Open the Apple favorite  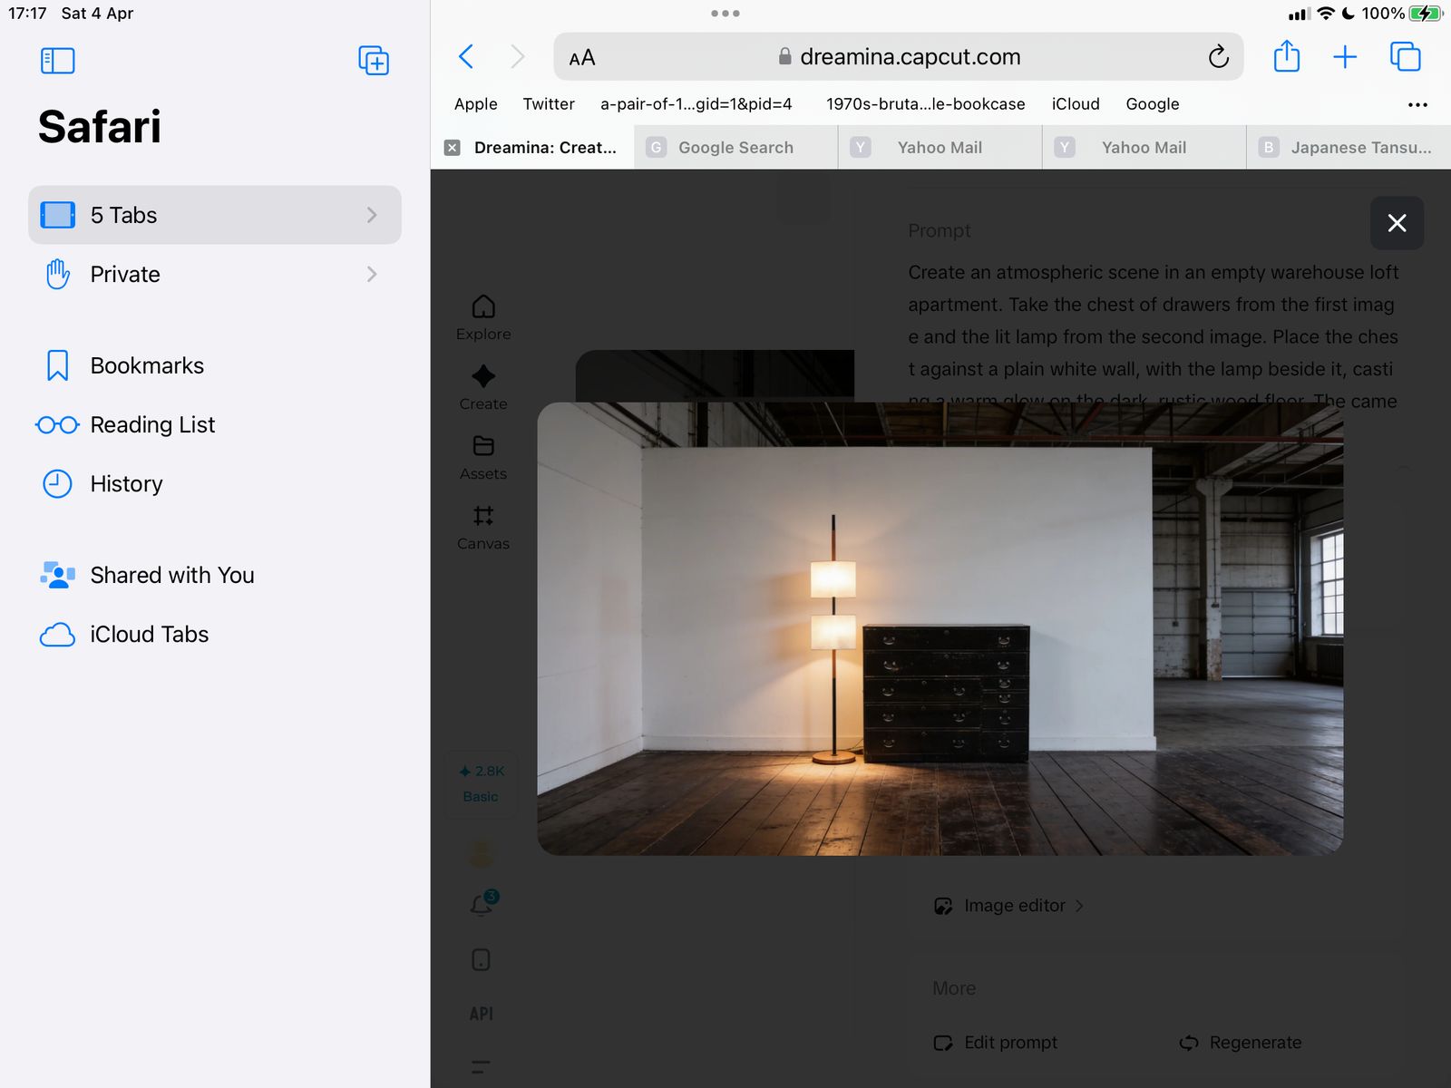(476, 104)
